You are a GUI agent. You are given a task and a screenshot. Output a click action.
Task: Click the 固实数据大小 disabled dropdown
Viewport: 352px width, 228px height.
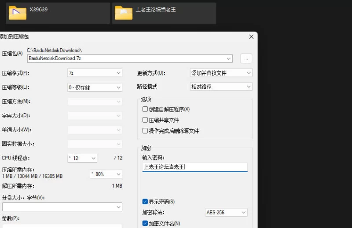click(x=95, y=144)
